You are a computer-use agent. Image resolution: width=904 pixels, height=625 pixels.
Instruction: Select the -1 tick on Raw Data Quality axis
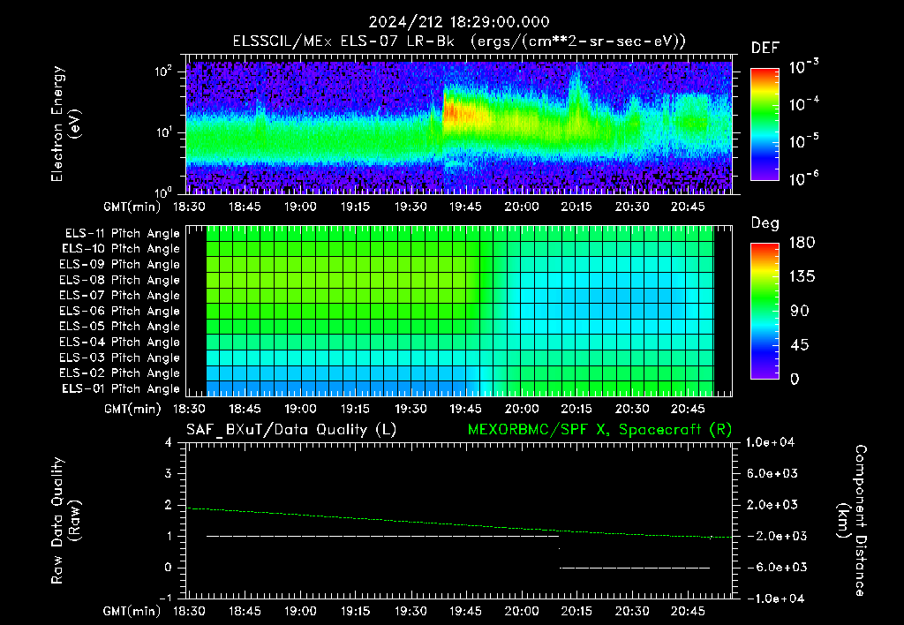click(x=165, y=598)
